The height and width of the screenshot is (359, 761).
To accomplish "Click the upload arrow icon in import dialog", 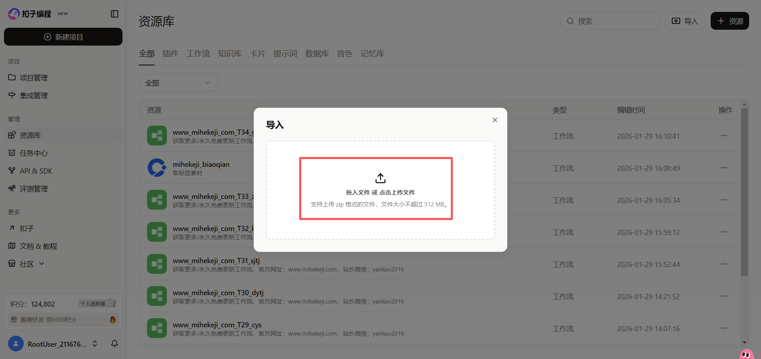I will pos(380,178).
